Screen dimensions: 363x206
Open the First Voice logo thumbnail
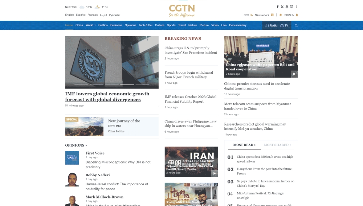pyautogui.click(x=72, y=158)
